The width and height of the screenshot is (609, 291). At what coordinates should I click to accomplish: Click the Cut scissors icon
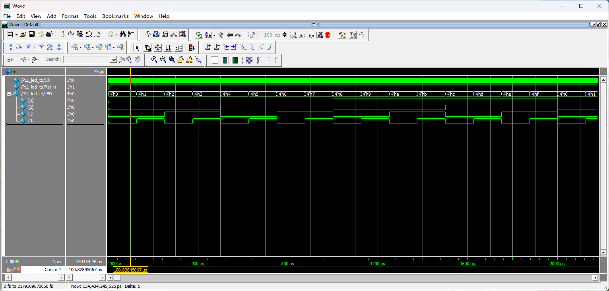point(62,35)
